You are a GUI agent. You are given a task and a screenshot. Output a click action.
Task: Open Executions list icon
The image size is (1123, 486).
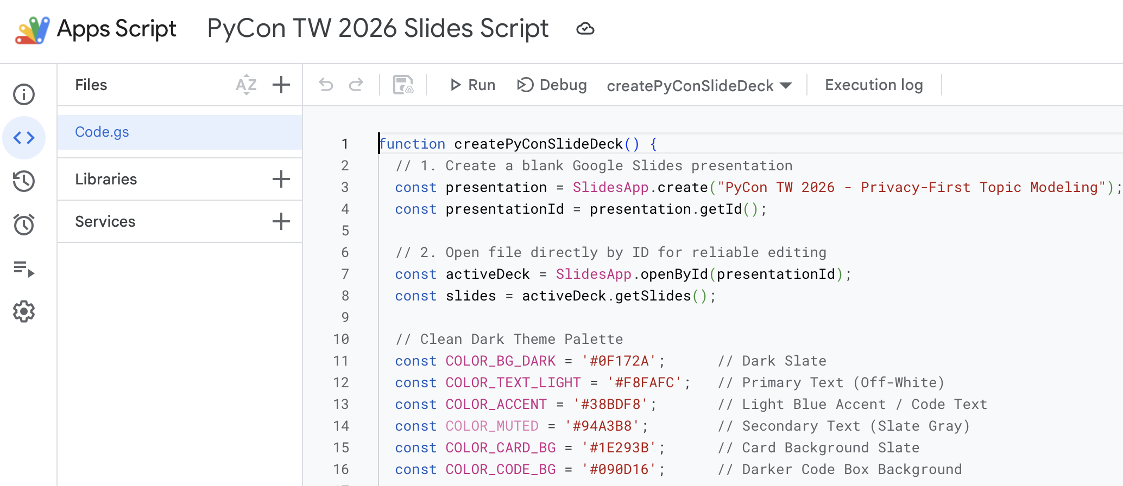24,268
